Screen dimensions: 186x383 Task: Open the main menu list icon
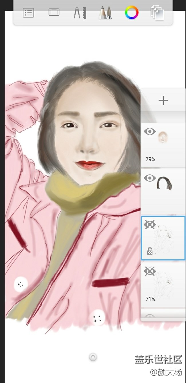coord(28,13)
